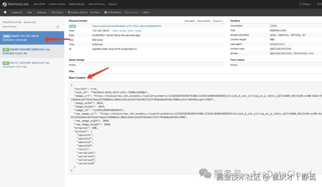Image resolution: width=322 pixels, height=187 pixels.
Task: Click the Alias toolbar button
Action: 29,12
